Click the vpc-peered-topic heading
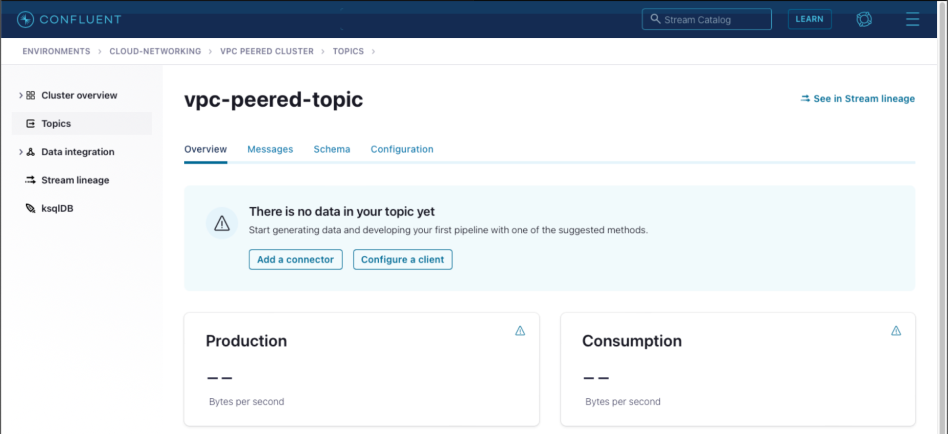This screenshot has width=948, height=434. pyautogui.click(x=273, y=99)
